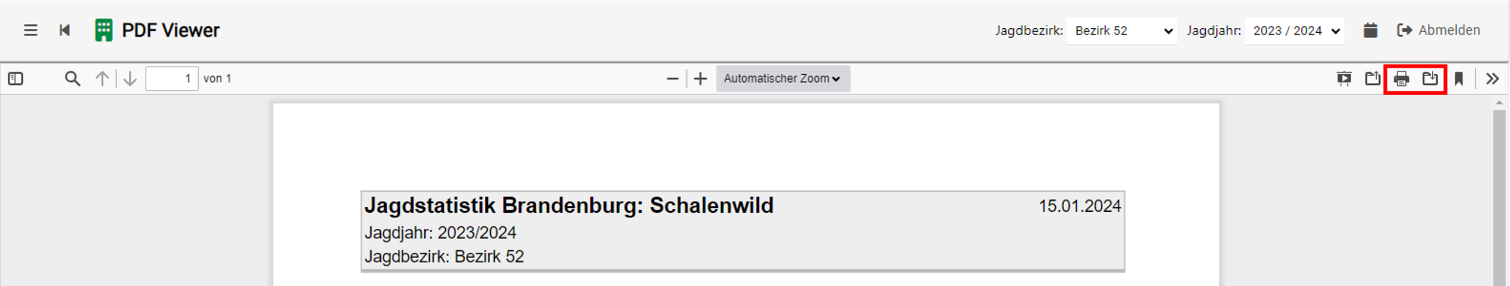
Task: Open the hamburger navigation menu
Action: [x=31, y=30]
